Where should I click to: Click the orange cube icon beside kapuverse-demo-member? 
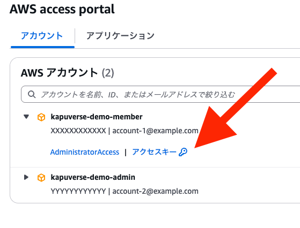pos(41,117)
